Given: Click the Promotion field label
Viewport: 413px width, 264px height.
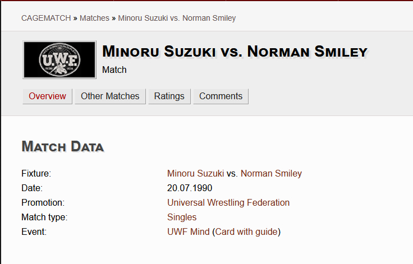Looking at the screenshot, I should point(43,203).
